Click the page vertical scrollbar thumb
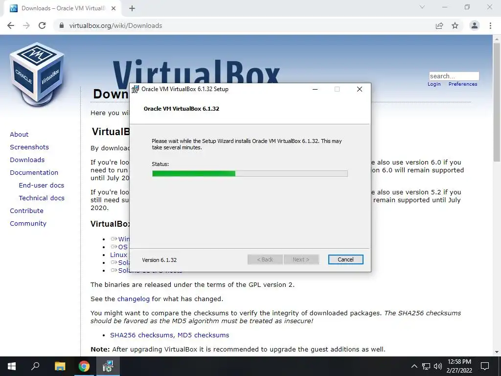Viewport: 501px width, 376px height. click(497, 102)
